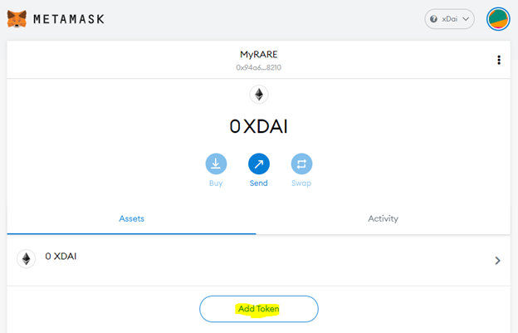This screenshot has height=333, width=518.
Task: Open the three-dot account options menu
Action: (499, 60)
